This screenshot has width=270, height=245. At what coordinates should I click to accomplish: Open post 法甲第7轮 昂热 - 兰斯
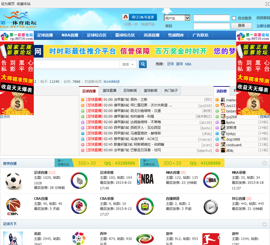pyautogui.click(x=125, y=100)
